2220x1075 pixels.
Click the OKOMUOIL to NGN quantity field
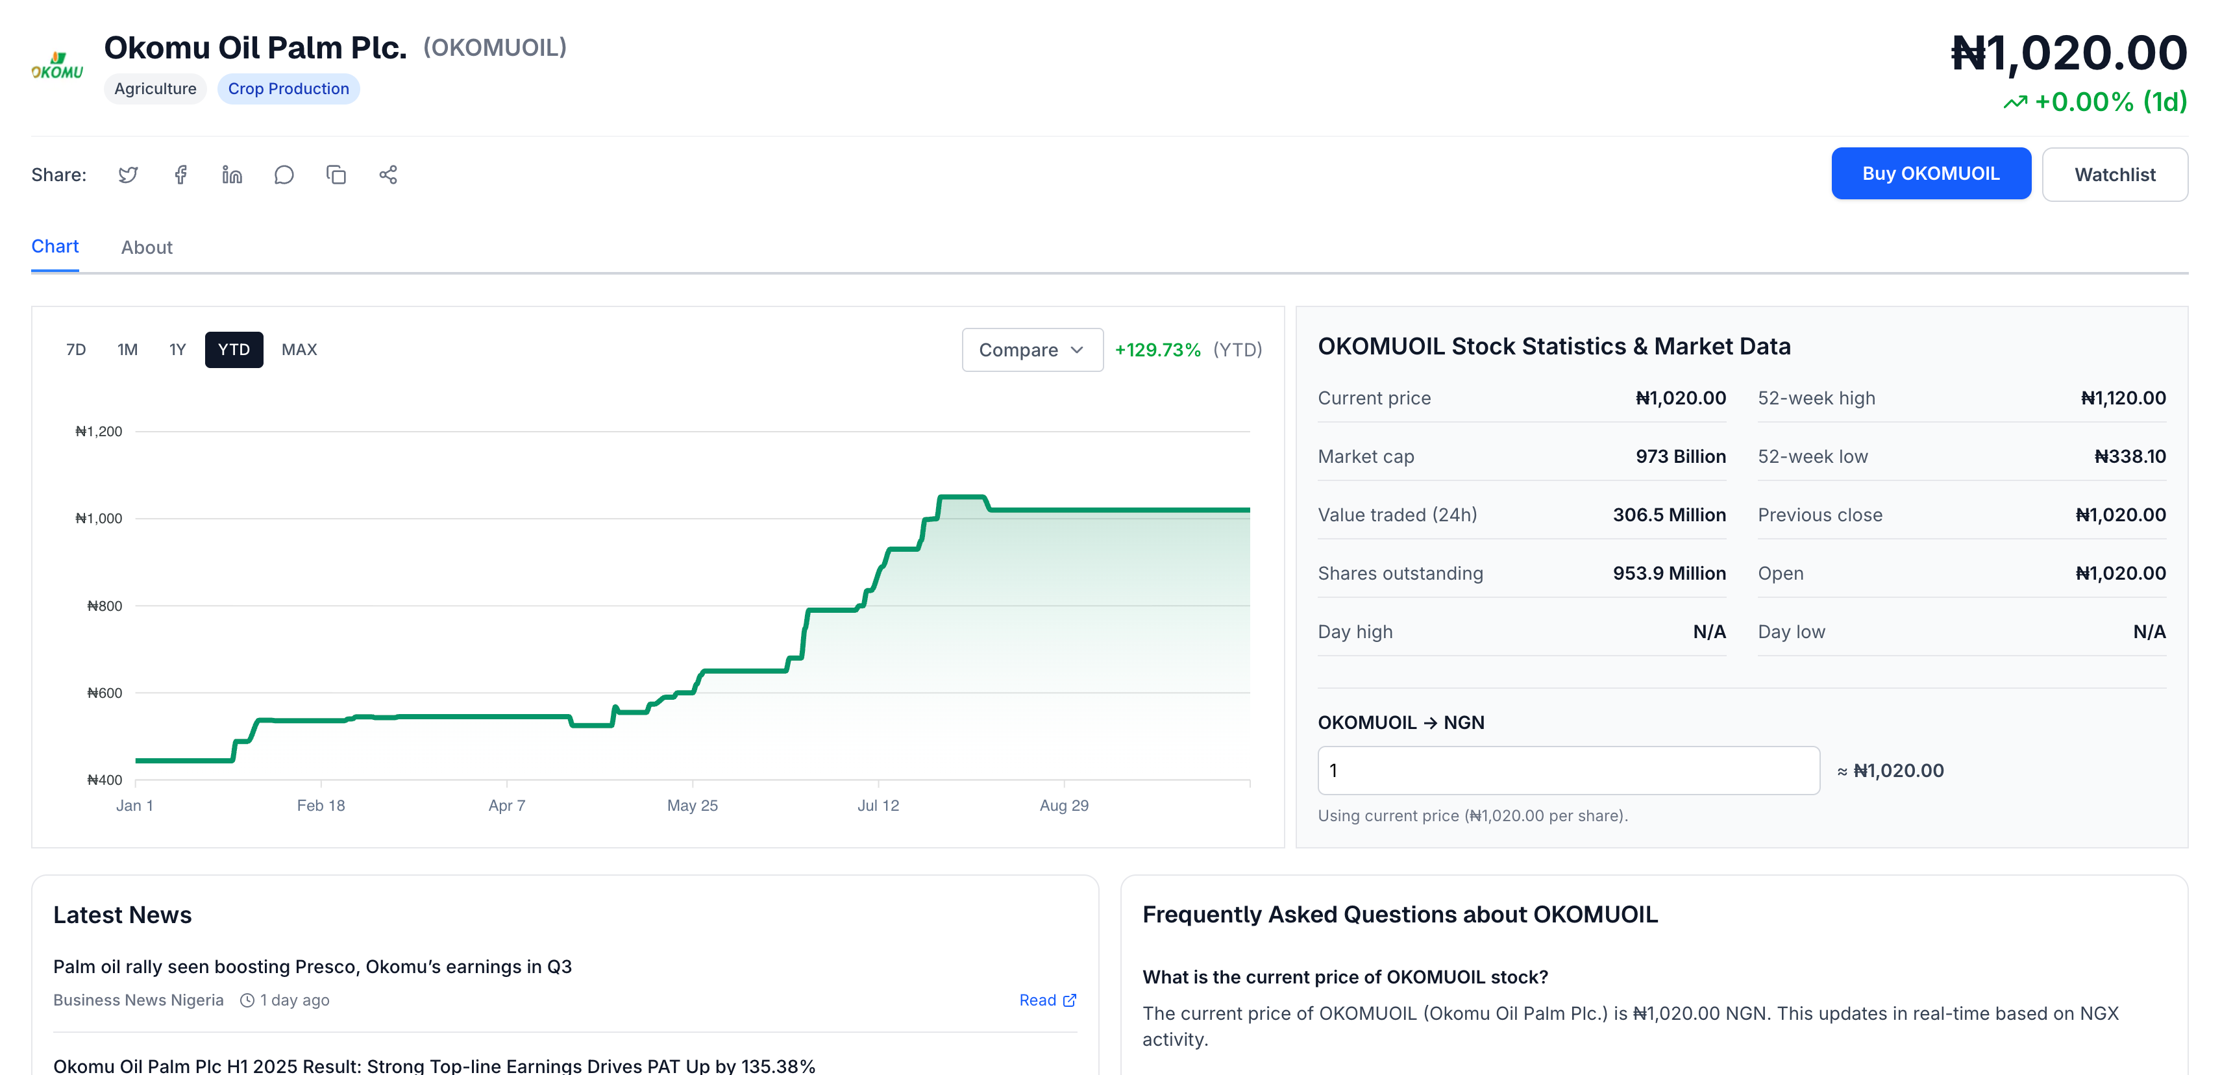(1568, 771)
